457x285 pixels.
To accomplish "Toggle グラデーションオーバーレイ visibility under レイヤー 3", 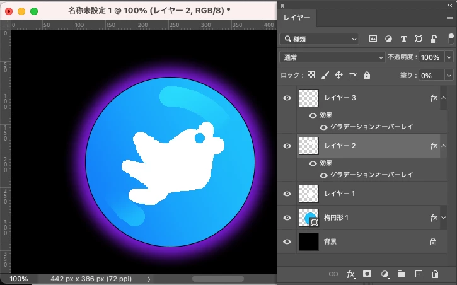I will 323,127.
